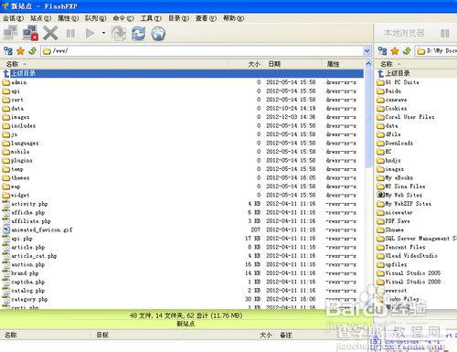
Task: Click the Disconnect icon with red X
Action: pyautogui.click(x=30, y=33)
